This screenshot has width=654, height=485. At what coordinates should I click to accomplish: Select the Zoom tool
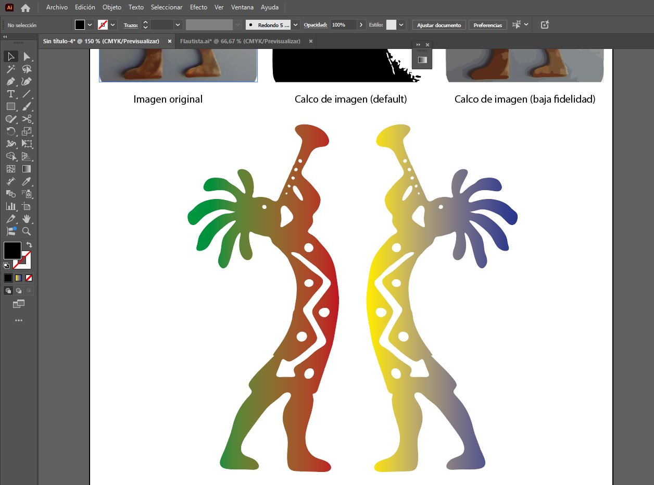coord(26,232)
